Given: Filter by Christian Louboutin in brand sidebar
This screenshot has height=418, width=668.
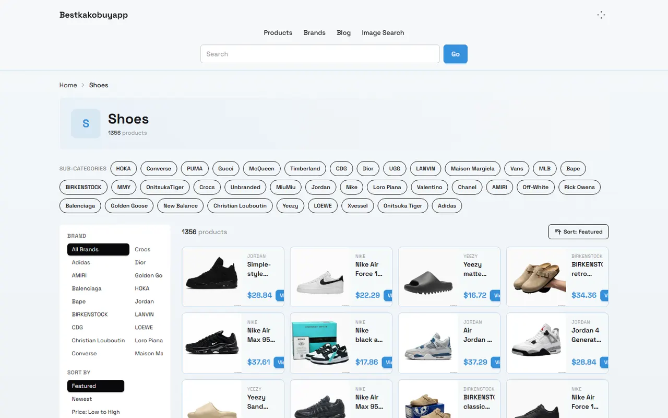Looking at the screenshot, I should 98,341.
